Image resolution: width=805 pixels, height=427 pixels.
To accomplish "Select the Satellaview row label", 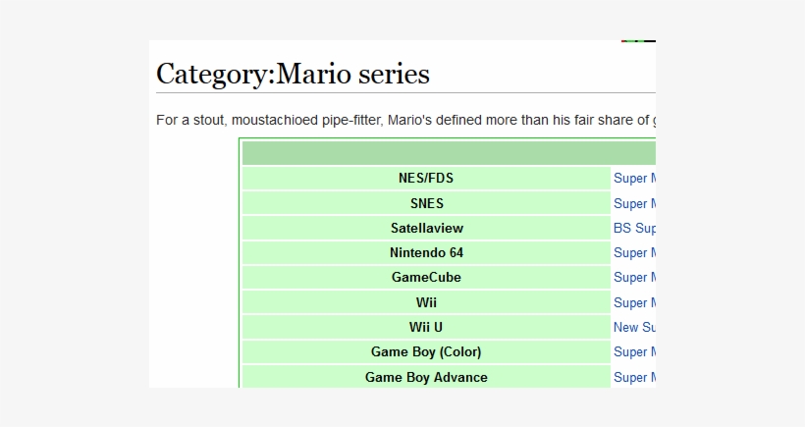I will (x=426, y=228).
